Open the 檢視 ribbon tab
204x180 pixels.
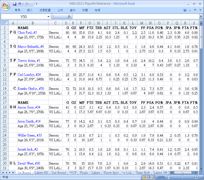[x=97, y=10]
